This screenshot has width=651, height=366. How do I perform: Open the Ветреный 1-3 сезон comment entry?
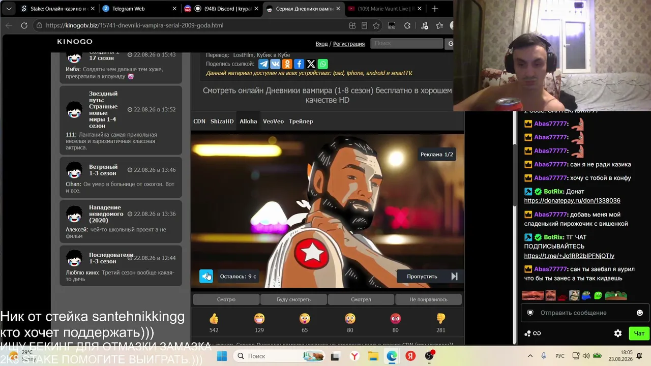(121, 177)
